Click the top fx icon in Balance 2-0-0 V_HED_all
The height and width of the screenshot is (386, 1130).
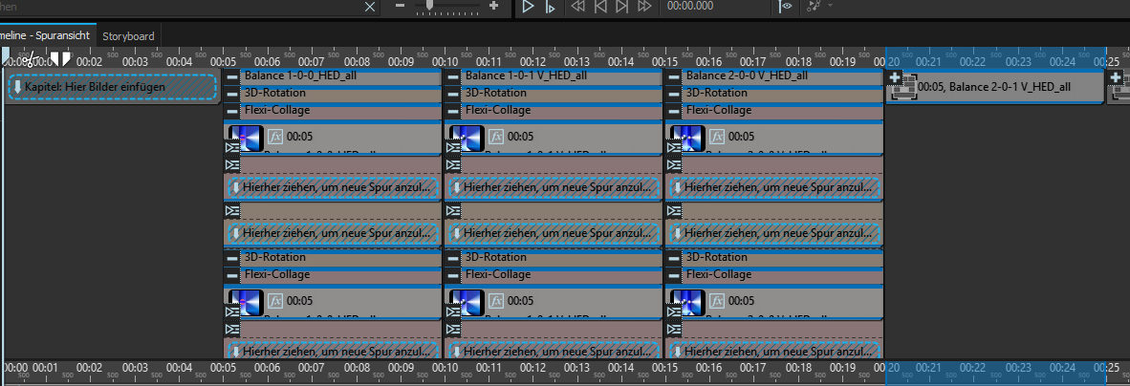(x=718, y=136)
